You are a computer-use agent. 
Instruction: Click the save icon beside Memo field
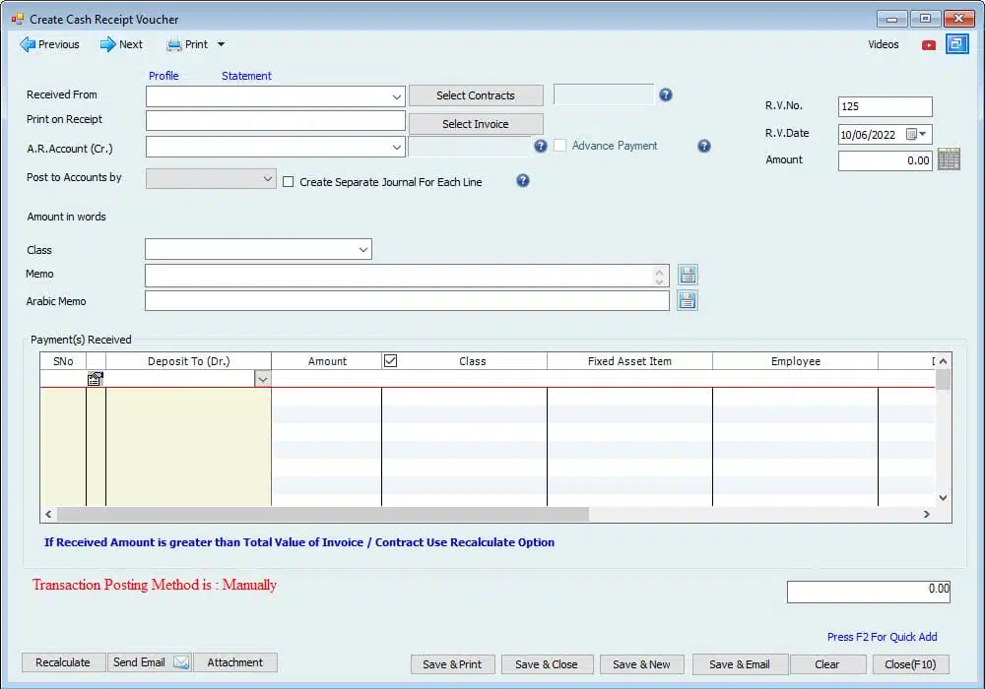(x=688, y=275)
